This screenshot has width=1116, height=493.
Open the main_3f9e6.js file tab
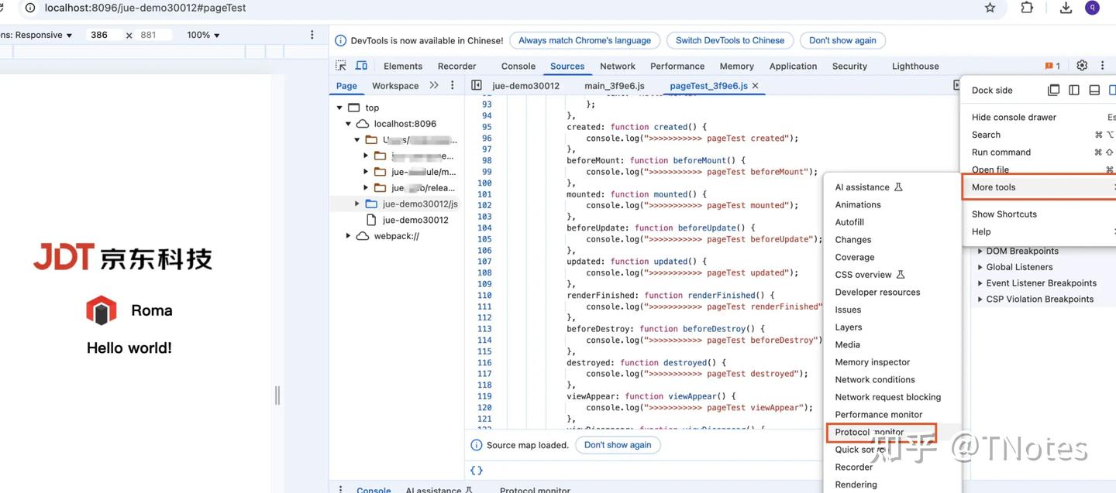(615, 85)
